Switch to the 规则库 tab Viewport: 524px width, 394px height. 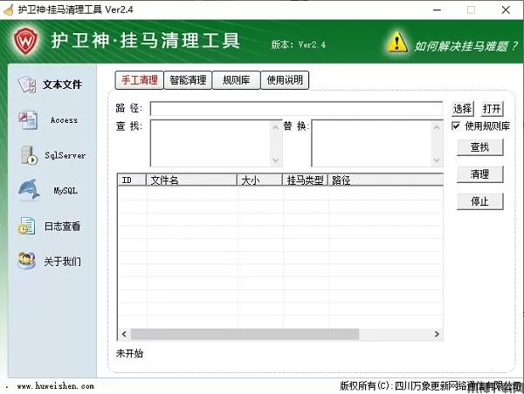point(237,80)
